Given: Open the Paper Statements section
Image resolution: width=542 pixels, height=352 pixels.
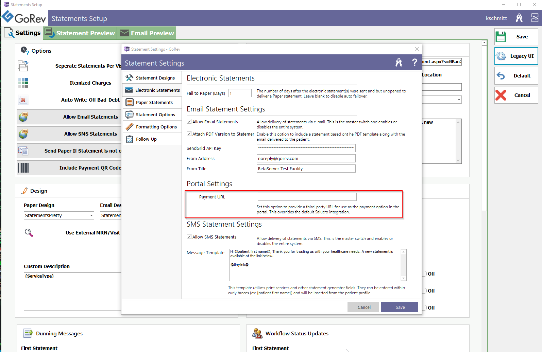Looking at the screenshot, I should tap(152, 102).
